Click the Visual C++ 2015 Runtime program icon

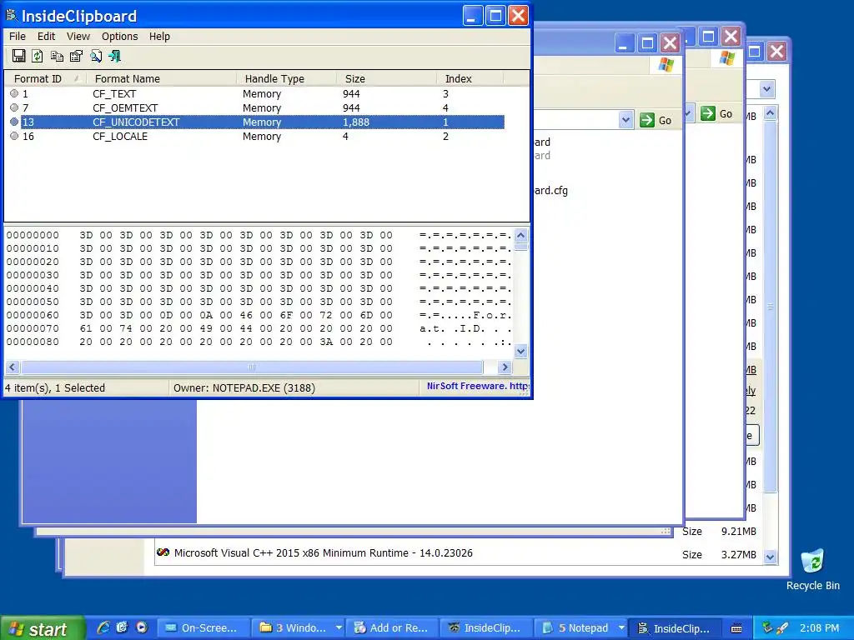[x=163, y=553]
